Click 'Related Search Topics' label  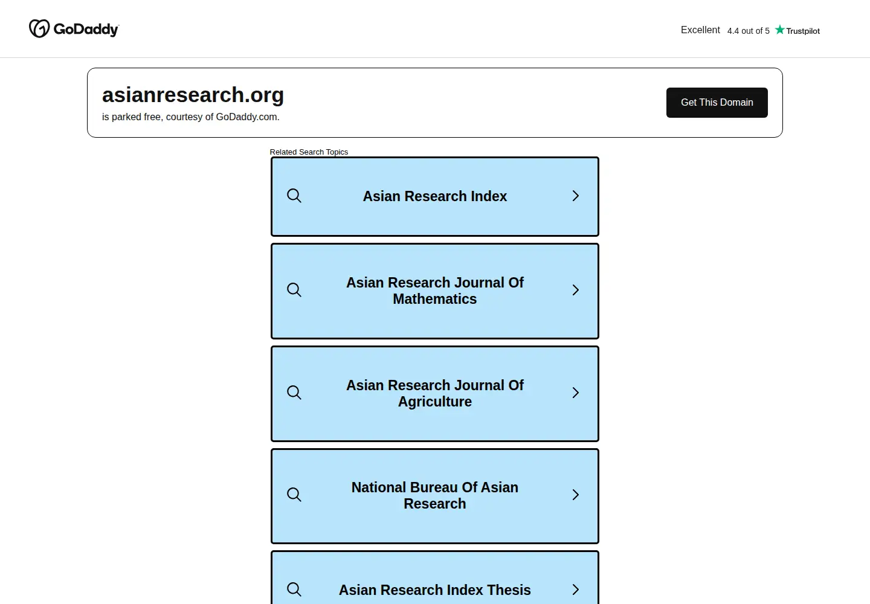point(309,152)
